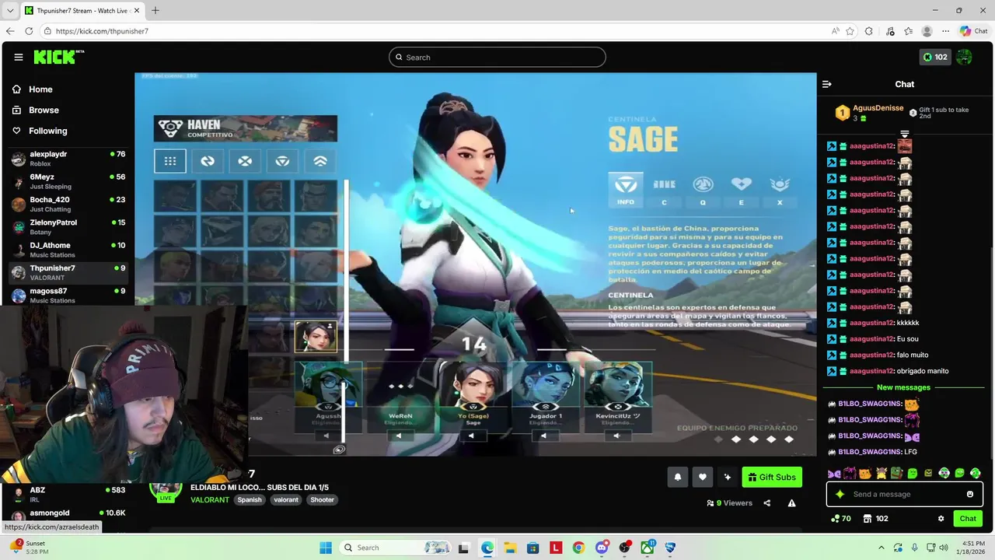
Task: Open Bocha_420 channel from sidebar
Action: click(x=68, y=204)
